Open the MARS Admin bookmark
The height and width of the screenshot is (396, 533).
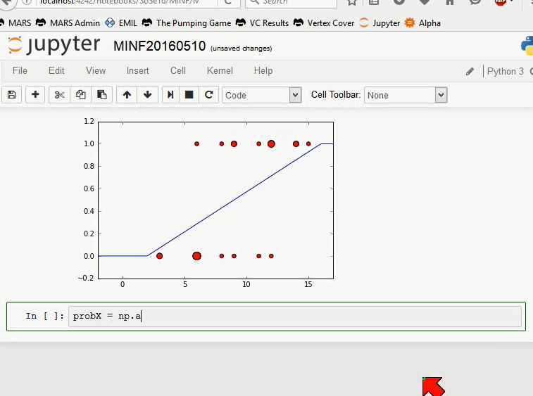click(x=68, y=23)
